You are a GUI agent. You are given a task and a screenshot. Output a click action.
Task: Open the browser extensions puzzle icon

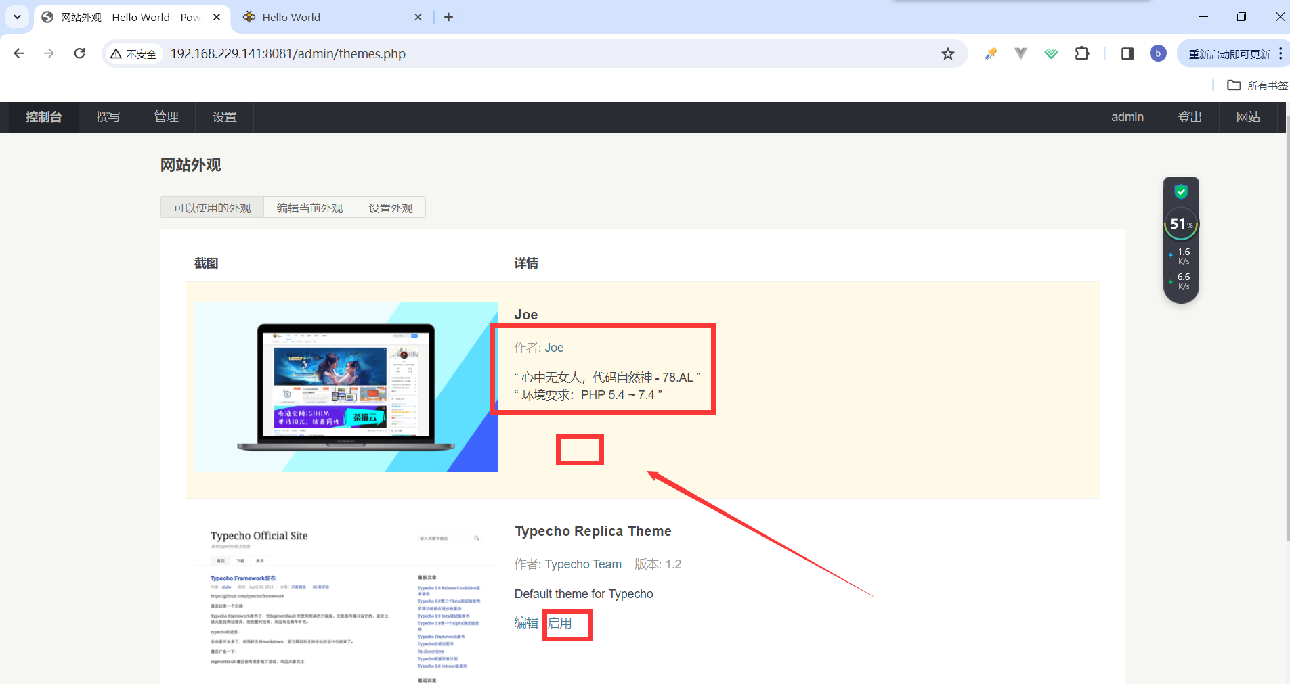1082,53
